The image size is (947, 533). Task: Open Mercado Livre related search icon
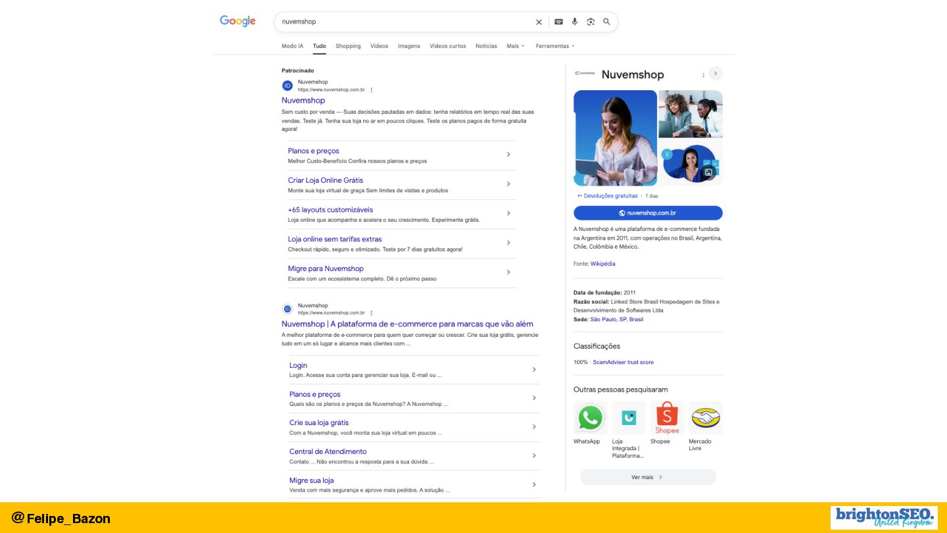706,418
